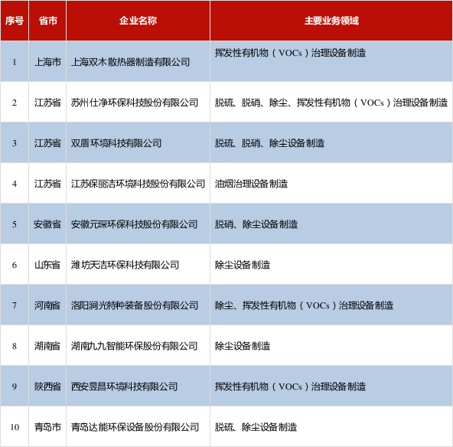Click the 脱硫、除尘设备制造 cell
Viewport: 453px width, 447px height.
331,427
